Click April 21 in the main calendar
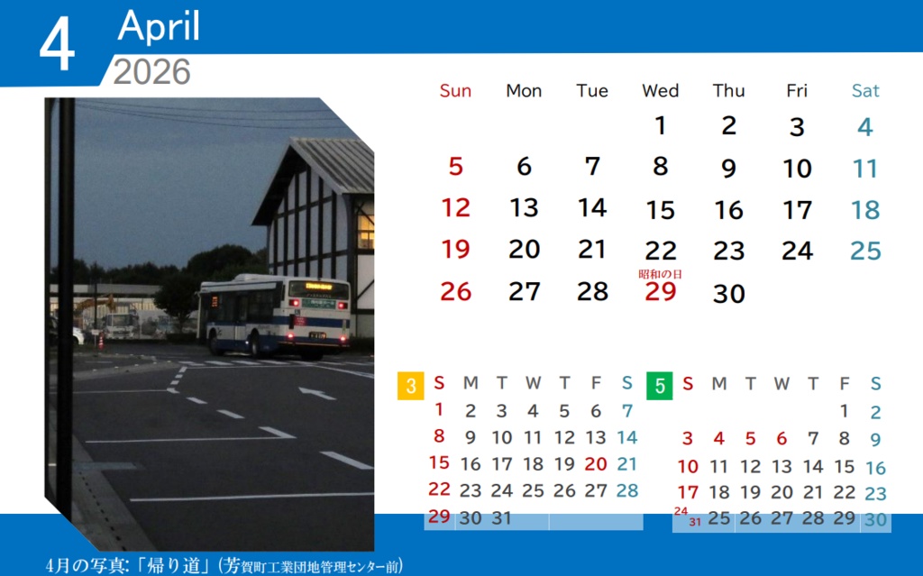Screen dimensions: 923x576 [592, 249]
